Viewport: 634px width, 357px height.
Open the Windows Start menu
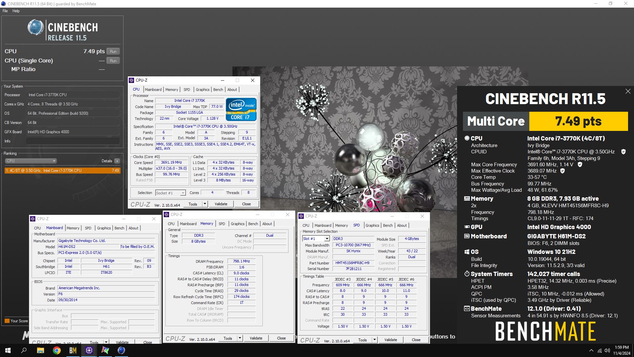coord(8,350)
